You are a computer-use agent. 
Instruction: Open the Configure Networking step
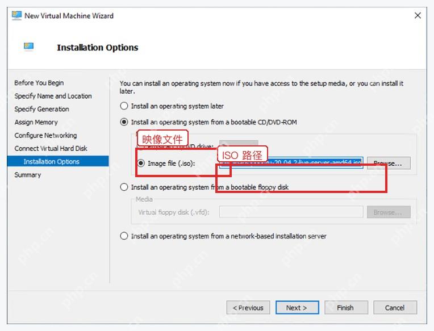coord(45,135)
